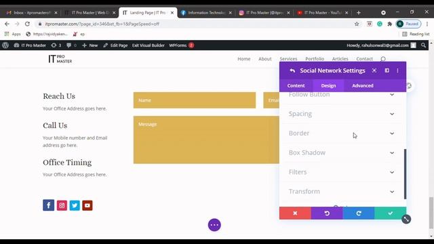The height and width of the screenshot is (244, 434).
Task: Open New content menu in admin bar
Action: click(90, 45)
